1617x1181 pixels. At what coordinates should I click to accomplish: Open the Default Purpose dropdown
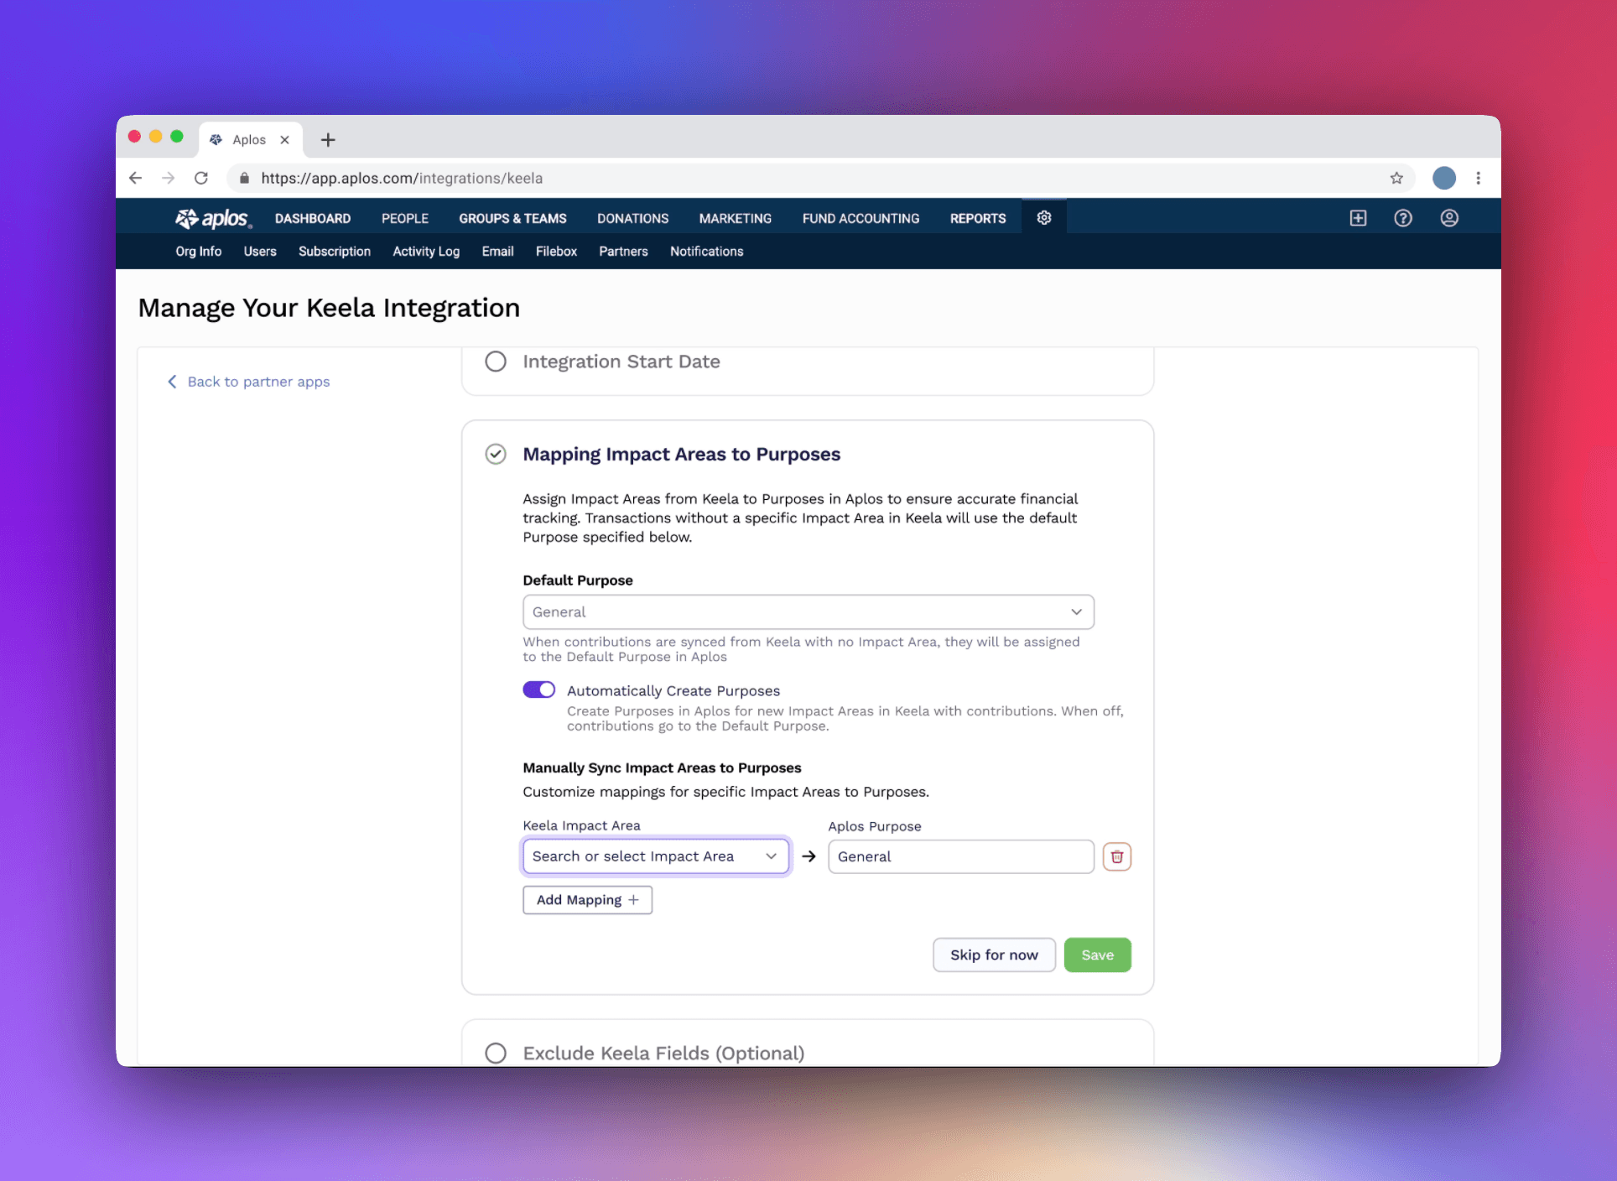[808, 611]
